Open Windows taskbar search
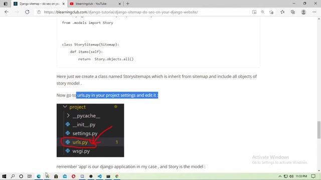 tap(13, 176)
